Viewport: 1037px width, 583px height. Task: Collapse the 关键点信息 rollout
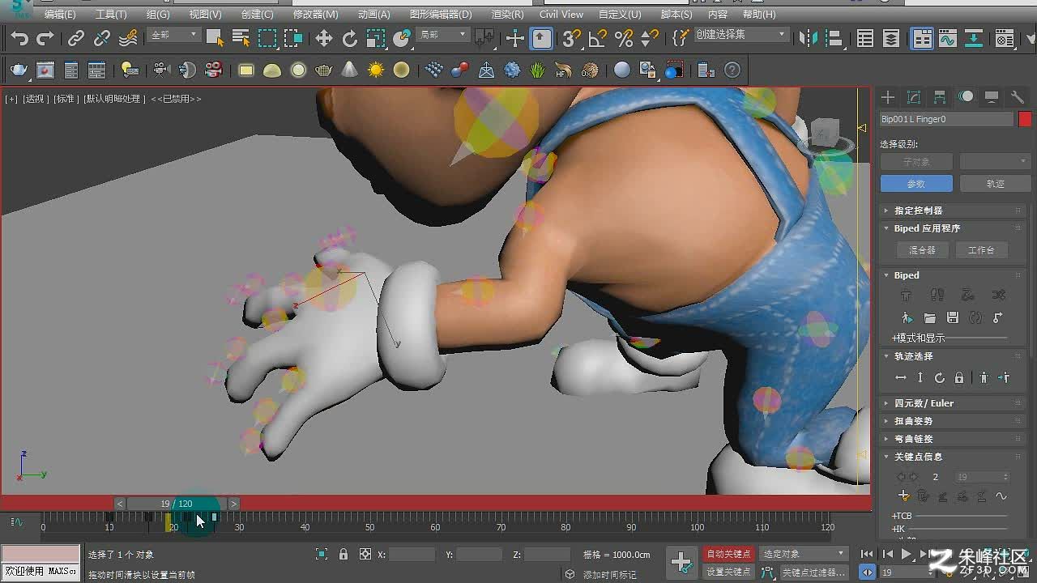click(953, 457)
